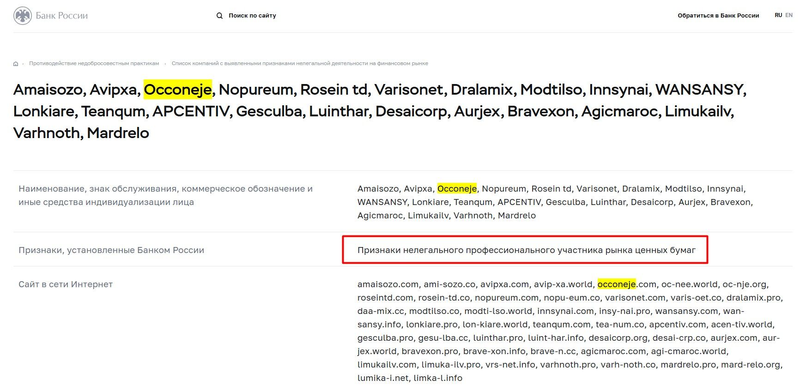Click "amaisozo.com" in the website list
The image size is (800, 392).
[x=388, y=284]
